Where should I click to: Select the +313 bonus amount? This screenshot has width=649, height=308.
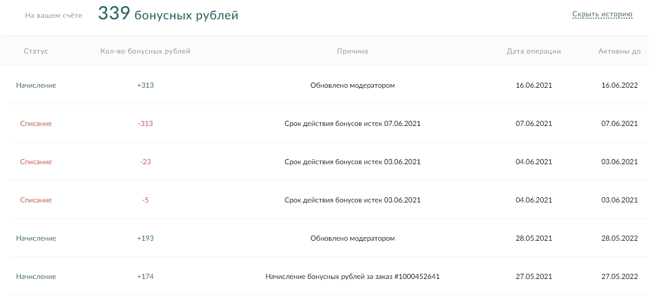[146, 85]
